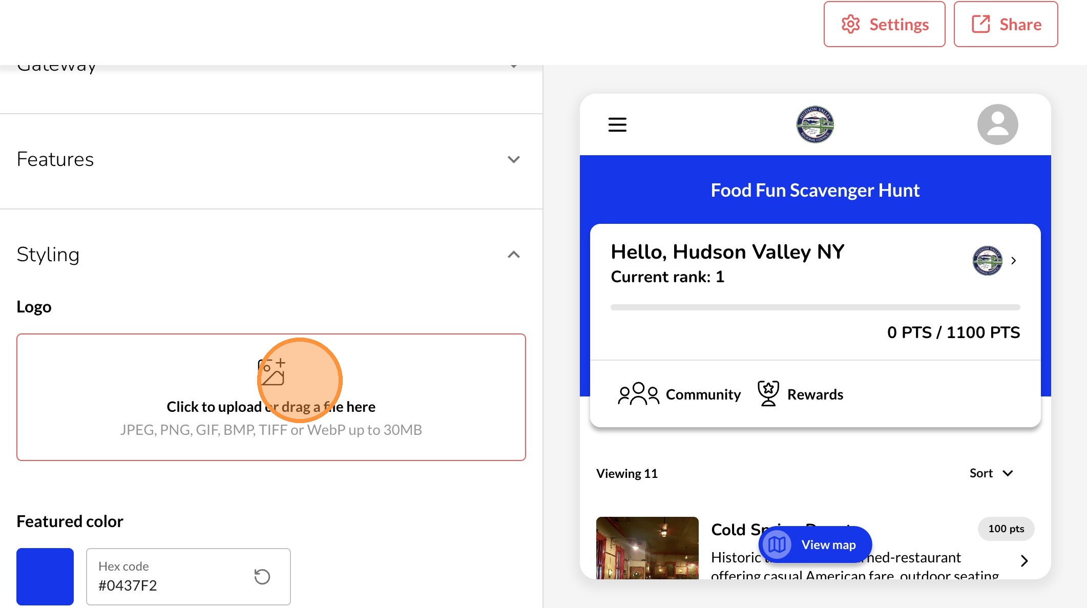This screenshot has width=1087, height=608.
Task: Click the Cold Spring item arrow
Action: [1024, 560]
